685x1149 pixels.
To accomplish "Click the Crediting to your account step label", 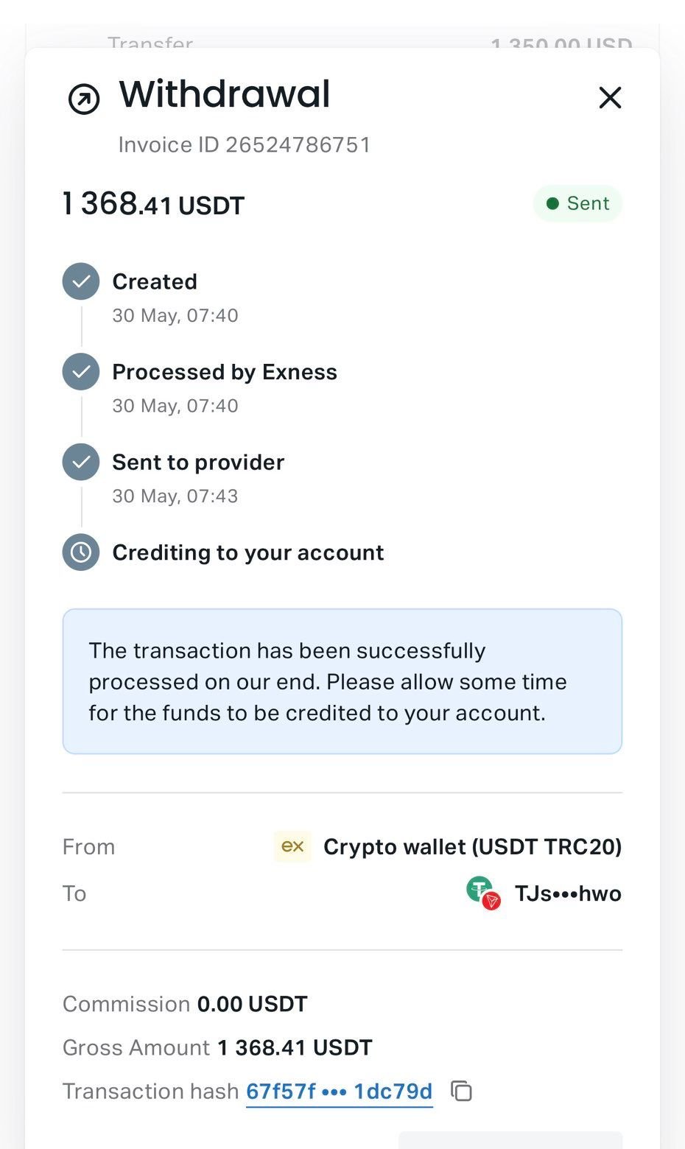I will (x=247, y=552).
